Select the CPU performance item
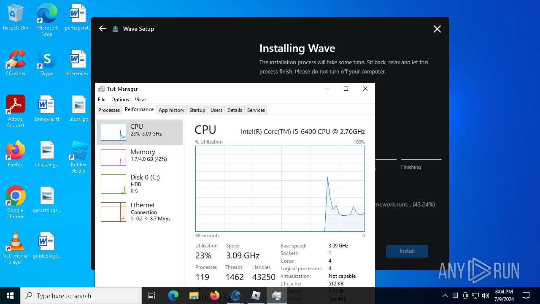The image size is (540, 304). (140, 132)
